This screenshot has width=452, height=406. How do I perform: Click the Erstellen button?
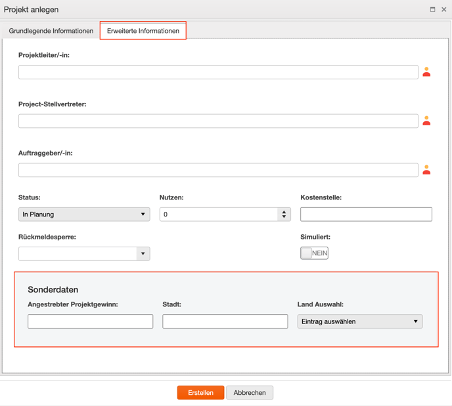[x=200, y=393]
